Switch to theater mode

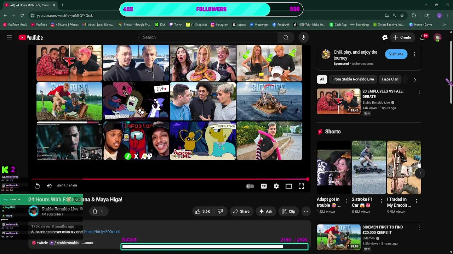tap(289, 186)
